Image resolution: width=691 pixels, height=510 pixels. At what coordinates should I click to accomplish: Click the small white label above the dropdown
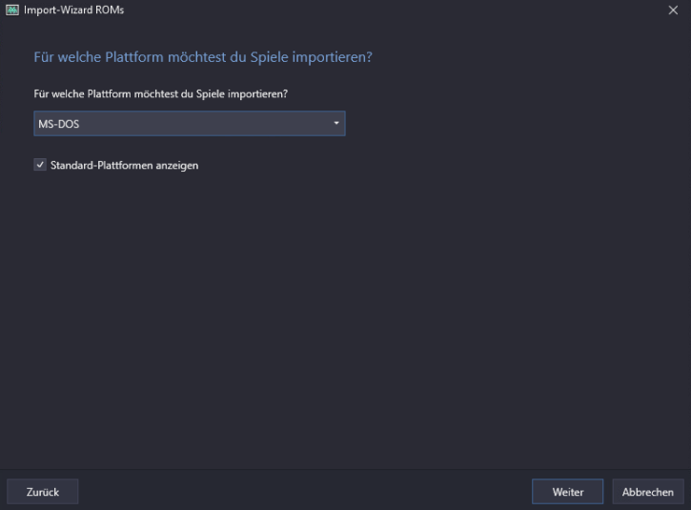click(160, 93)
